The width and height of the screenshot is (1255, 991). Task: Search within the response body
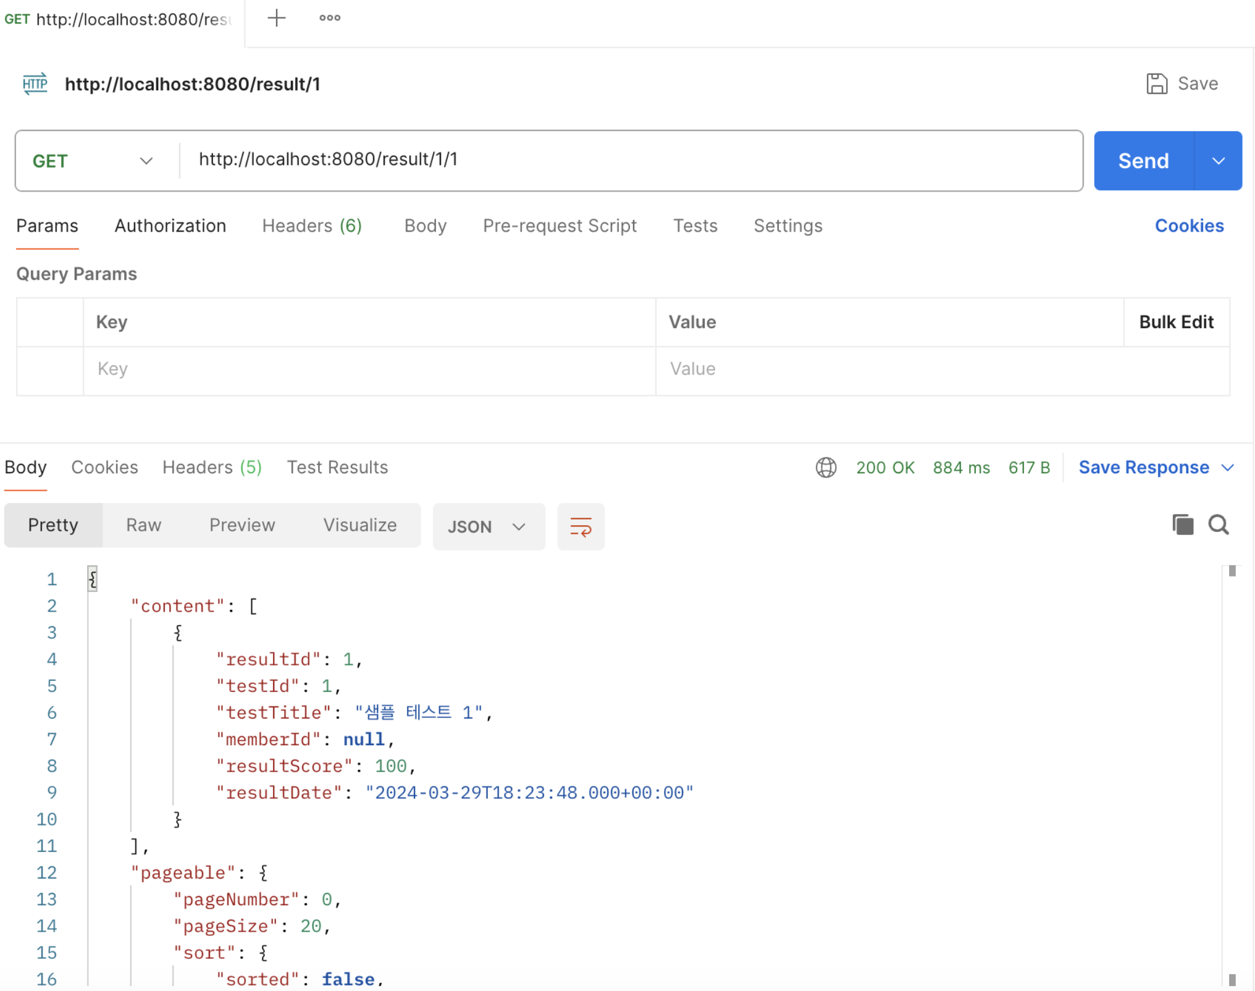(1218, 525)
